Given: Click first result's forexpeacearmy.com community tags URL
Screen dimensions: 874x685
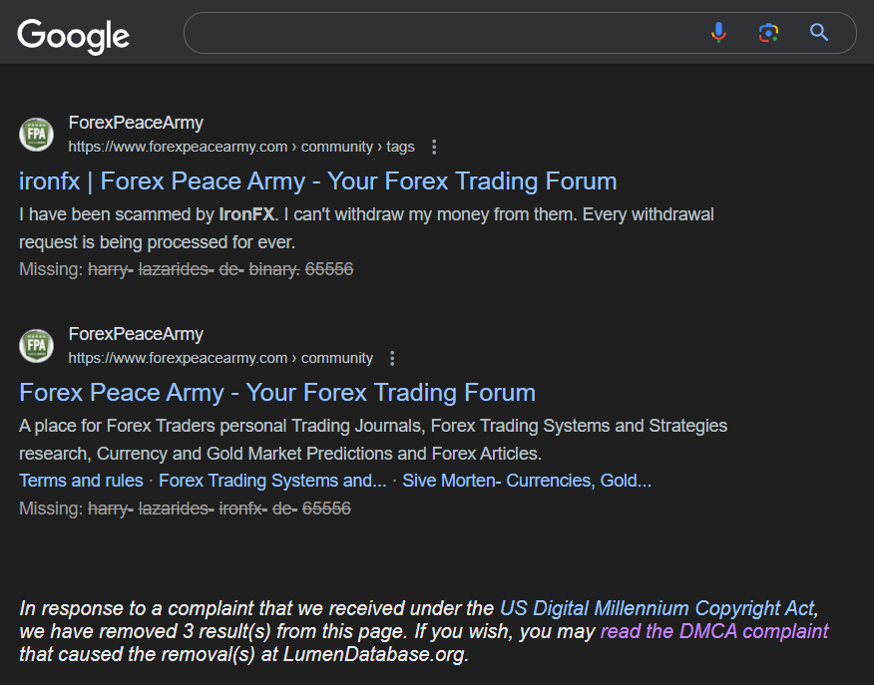Looking at the screenshot, I should coord(241,147).
